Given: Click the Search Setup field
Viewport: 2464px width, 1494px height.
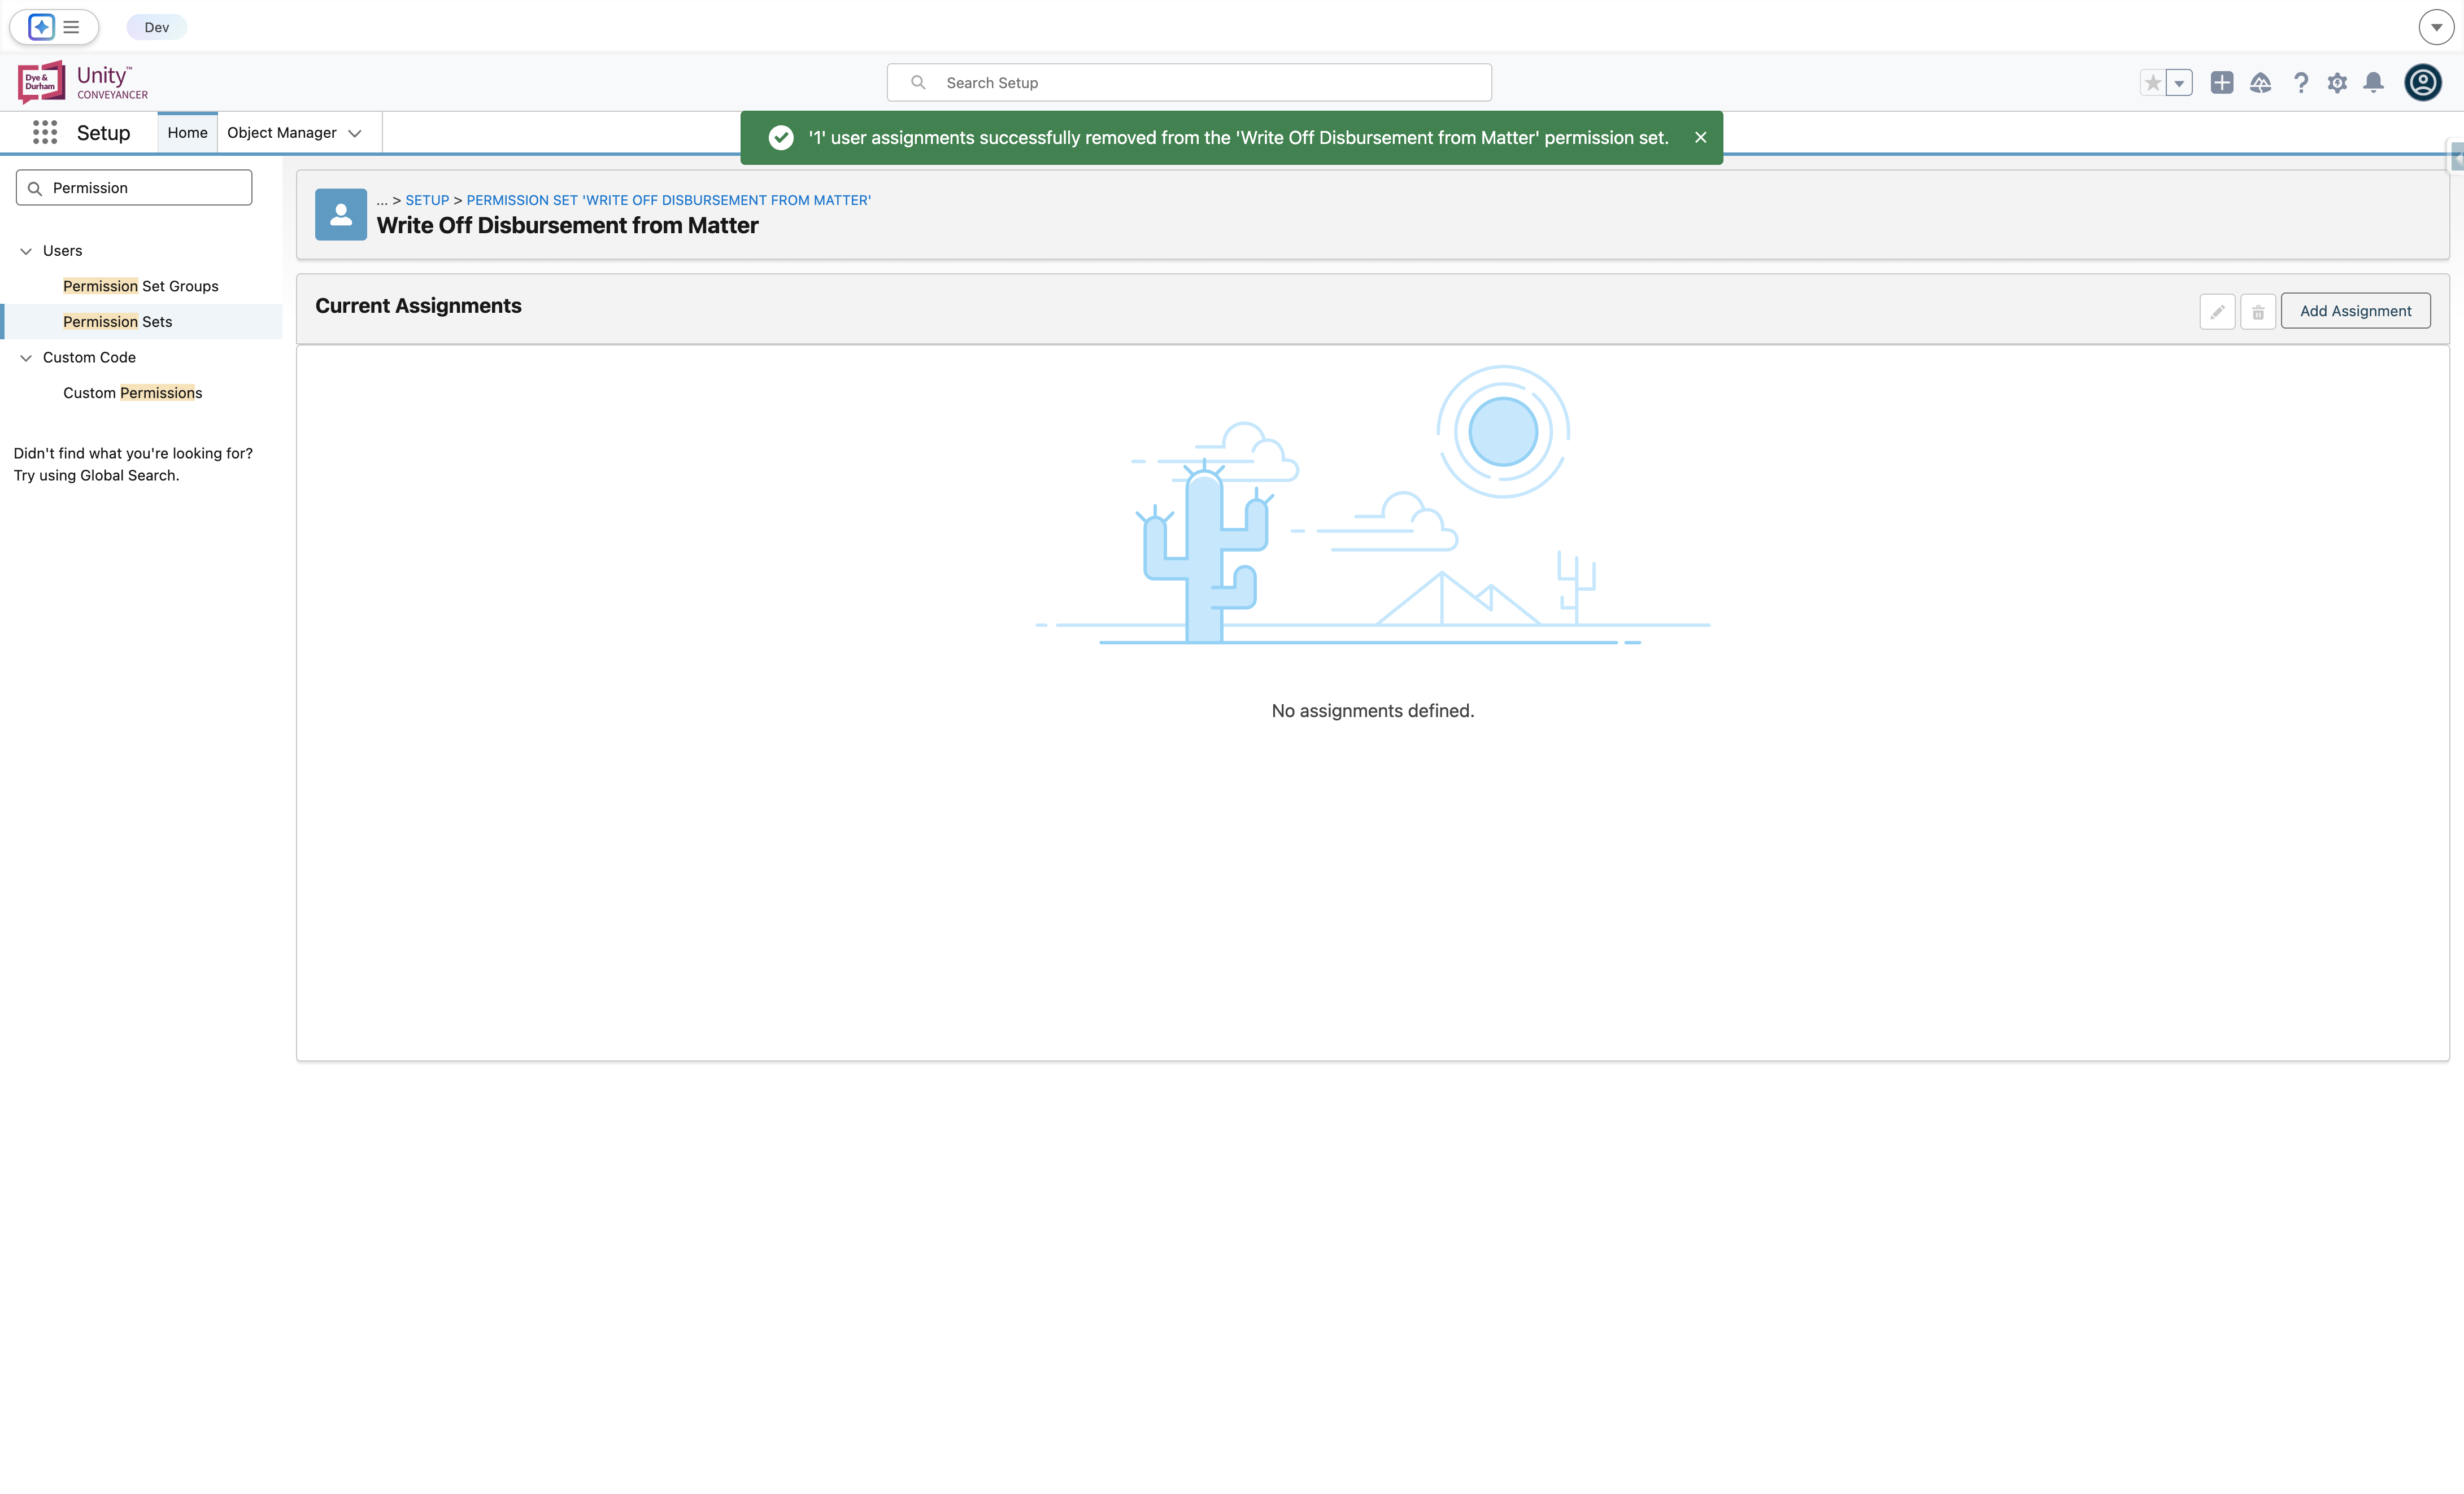Looking at the screenshot, I should click(1189, 83).
